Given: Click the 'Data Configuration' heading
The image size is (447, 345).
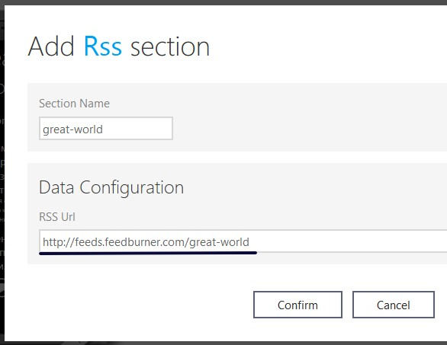Looking at the screenshot, I should click(x=111, y=187).
